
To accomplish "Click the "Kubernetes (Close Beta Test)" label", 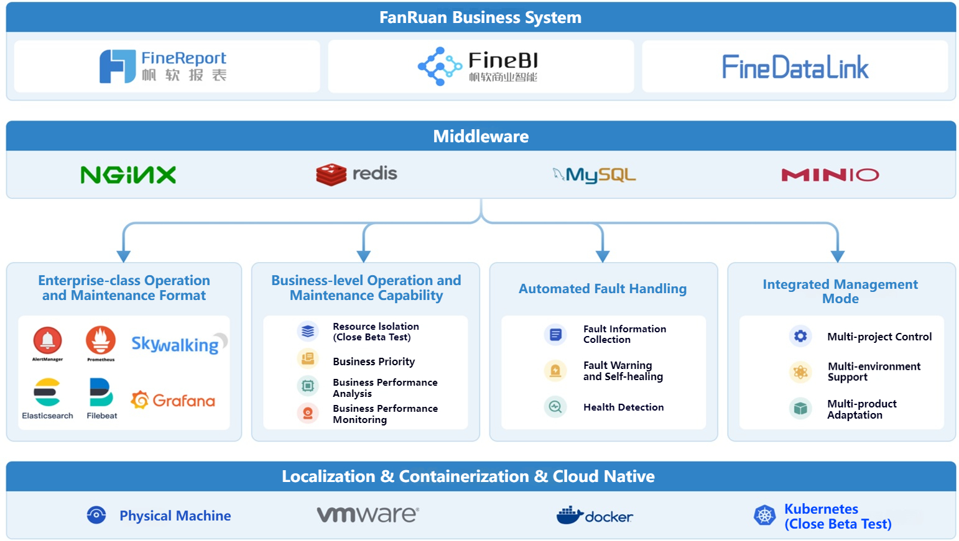I will coord(838,517).
